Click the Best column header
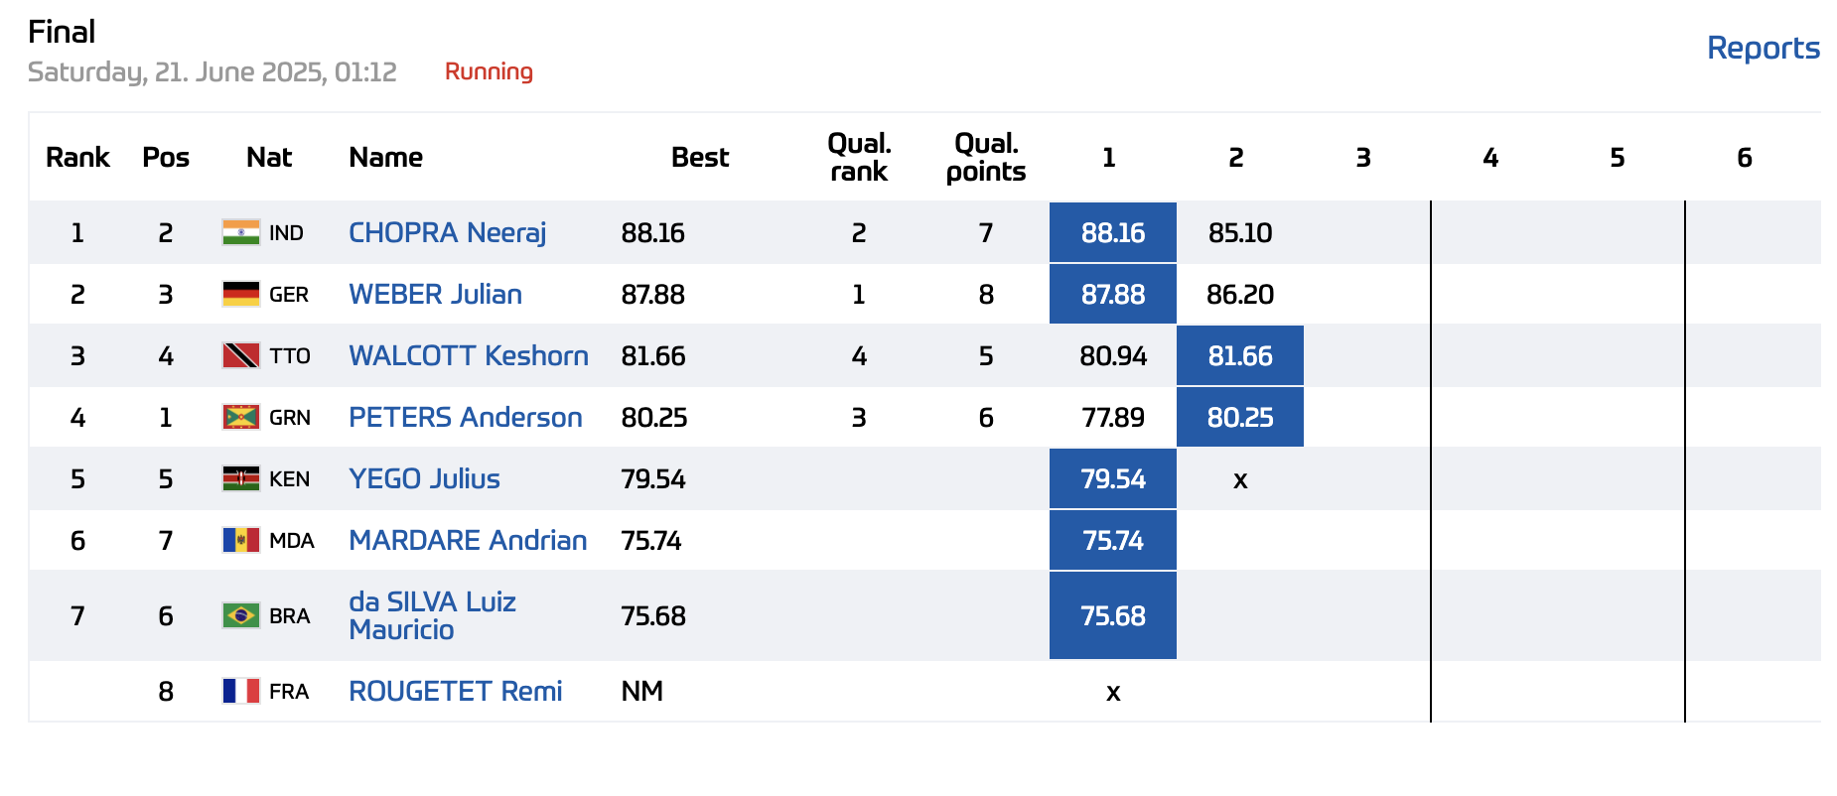This screenshot has width=1837, height=796. [699, 157]
